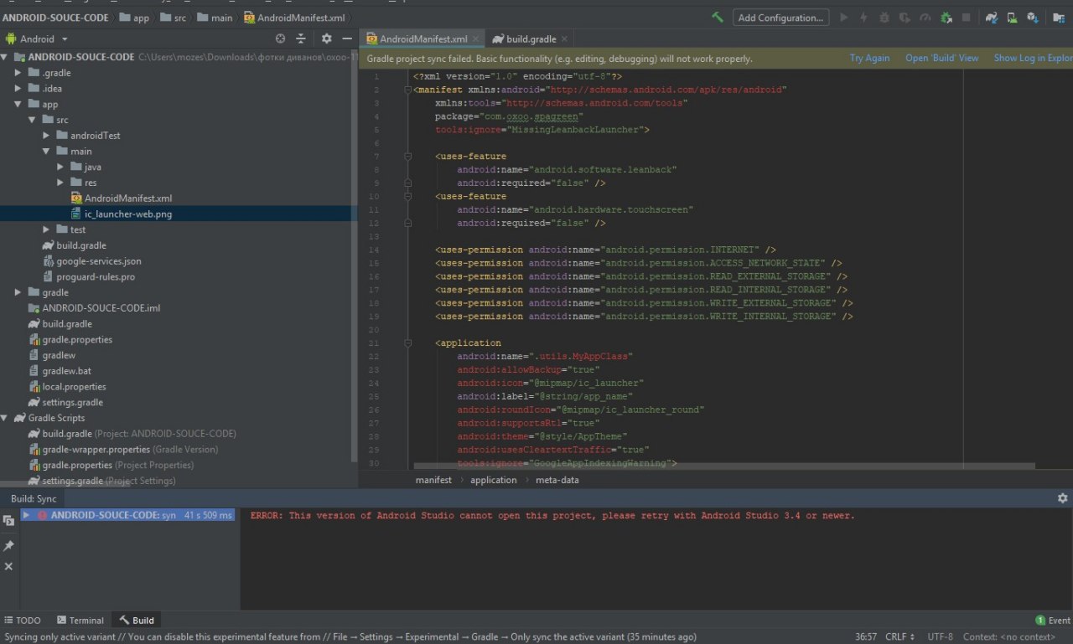
Task: Open the Project panel gear settings
Action: (x=327, y=39)
